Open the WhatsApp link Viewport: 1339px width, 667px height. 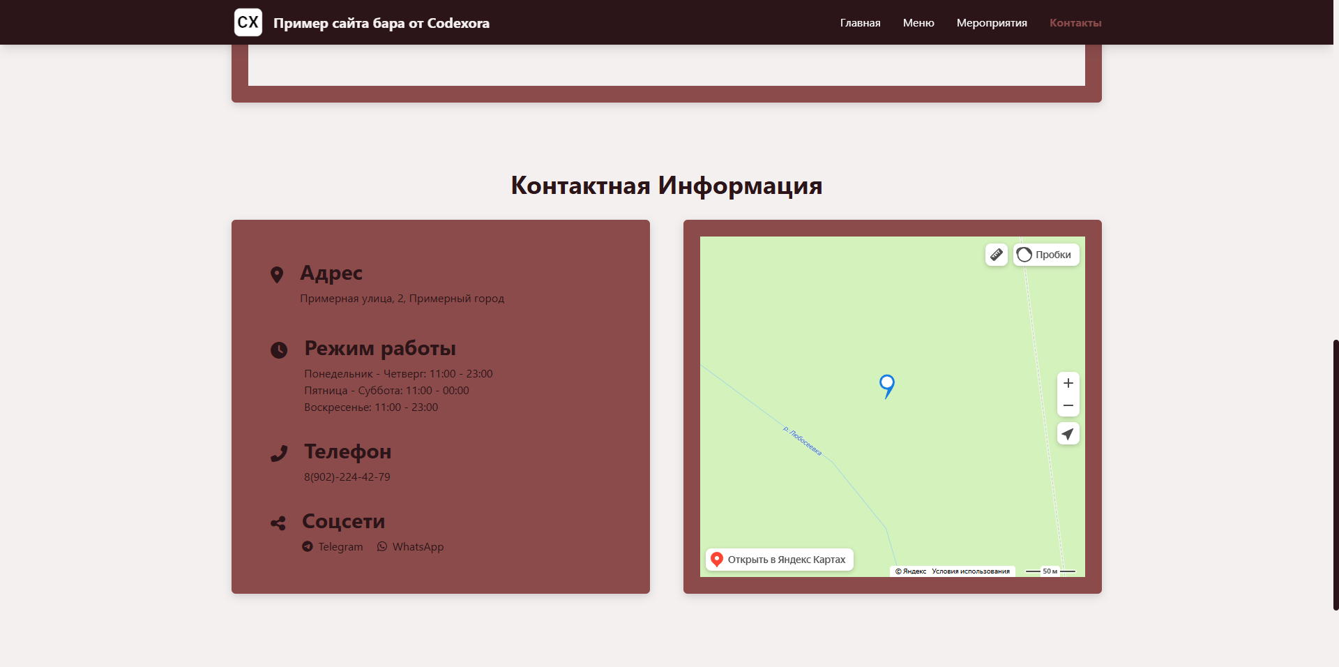pyautogui.click(x=410, y=546)
